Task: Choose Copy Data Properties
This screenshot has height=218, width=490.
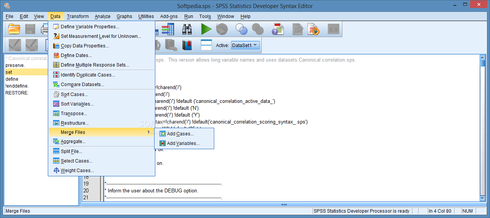Action: [101, 46]
